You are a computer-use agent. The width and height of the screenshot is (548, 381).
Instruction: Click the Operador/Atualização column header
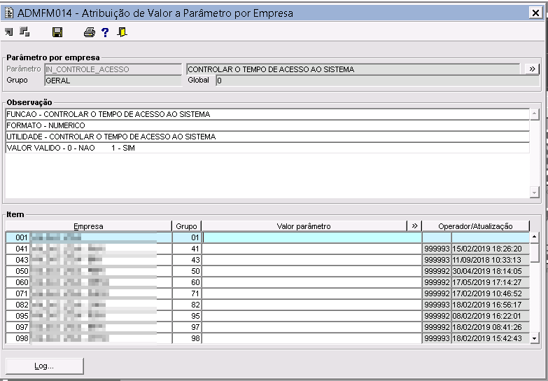475,226
